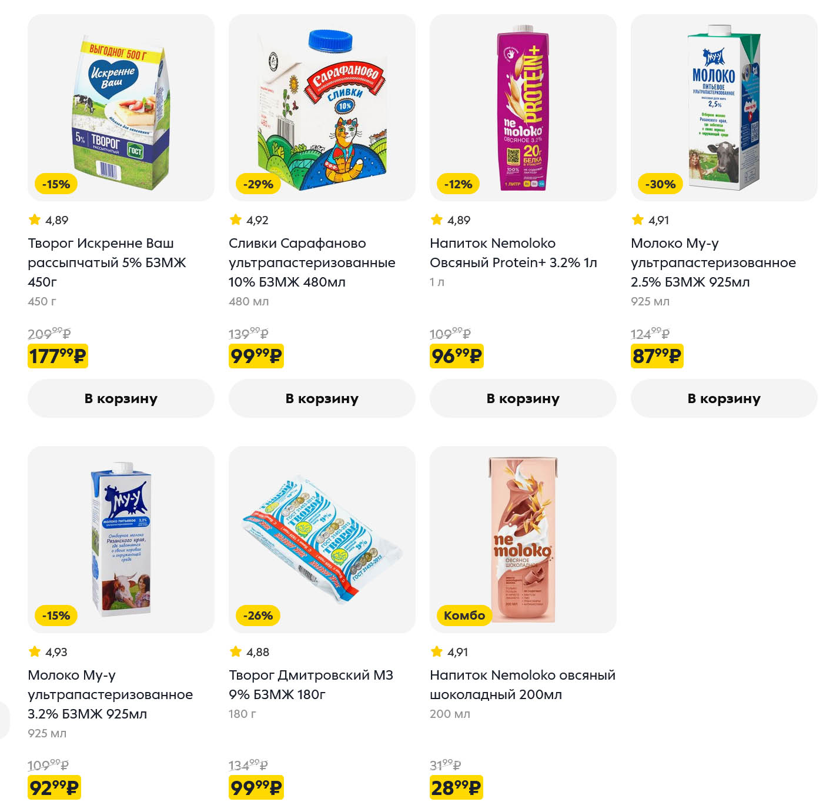Add Nemoloko Protein+ drink to cart

(x=523, y=398)
